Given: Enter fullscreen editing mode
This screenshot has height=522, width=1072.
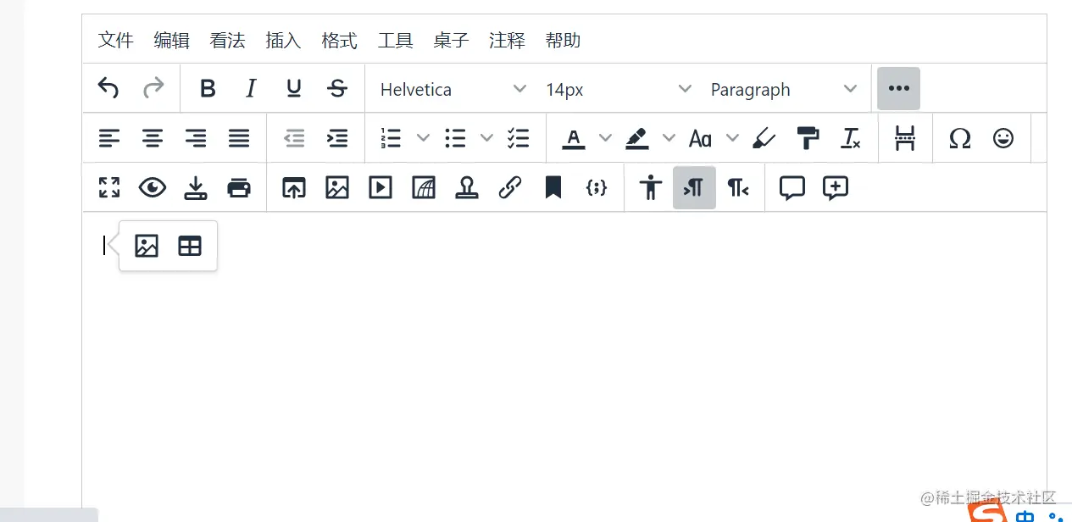Looking at the screenshot, I should coord(108,187).
